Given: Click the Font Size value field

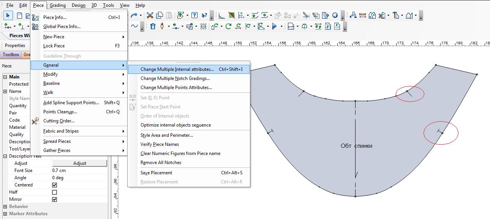Looking at the screenshot, I should coord(79,171).
